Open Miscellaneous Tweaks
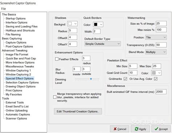This screenshot has height=133, width=172. tap(20, 66)
